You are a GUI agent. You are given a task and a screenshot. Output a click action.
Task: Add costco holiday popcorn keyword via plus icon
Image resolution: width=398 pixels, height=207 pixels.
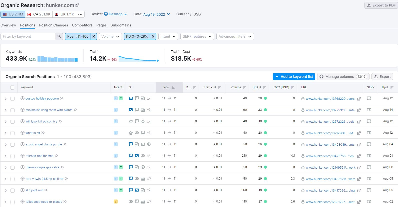(23, 98)
